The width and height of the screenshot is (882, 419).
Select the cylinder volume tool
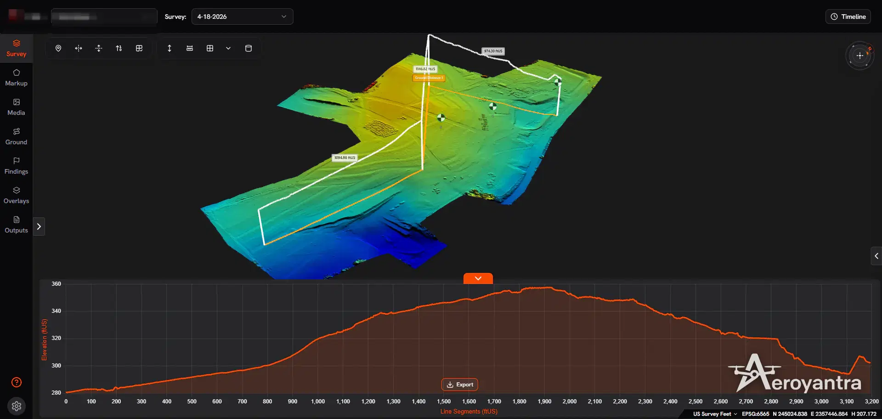click(249, 48)
